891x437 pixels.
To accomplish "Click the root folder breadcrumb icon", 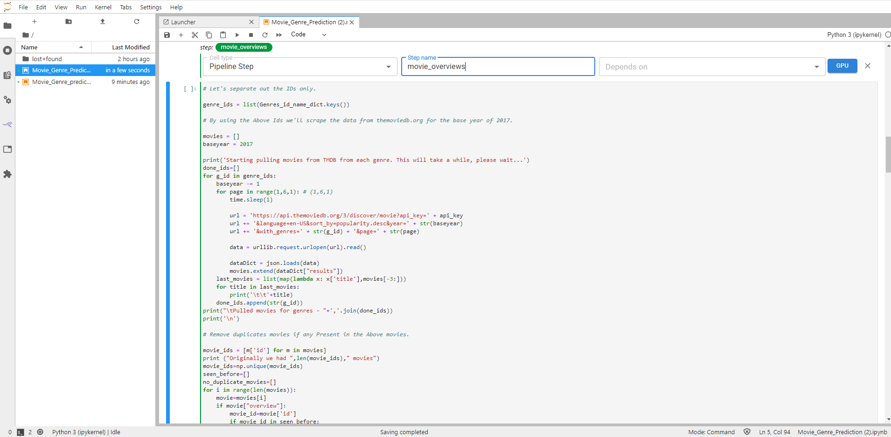I will 26,35.
